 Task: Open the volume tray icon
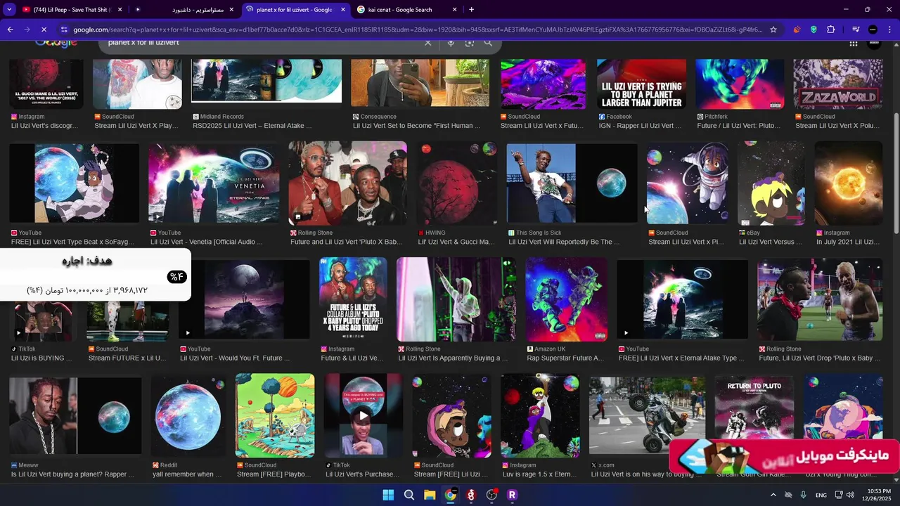pos(850,495)
